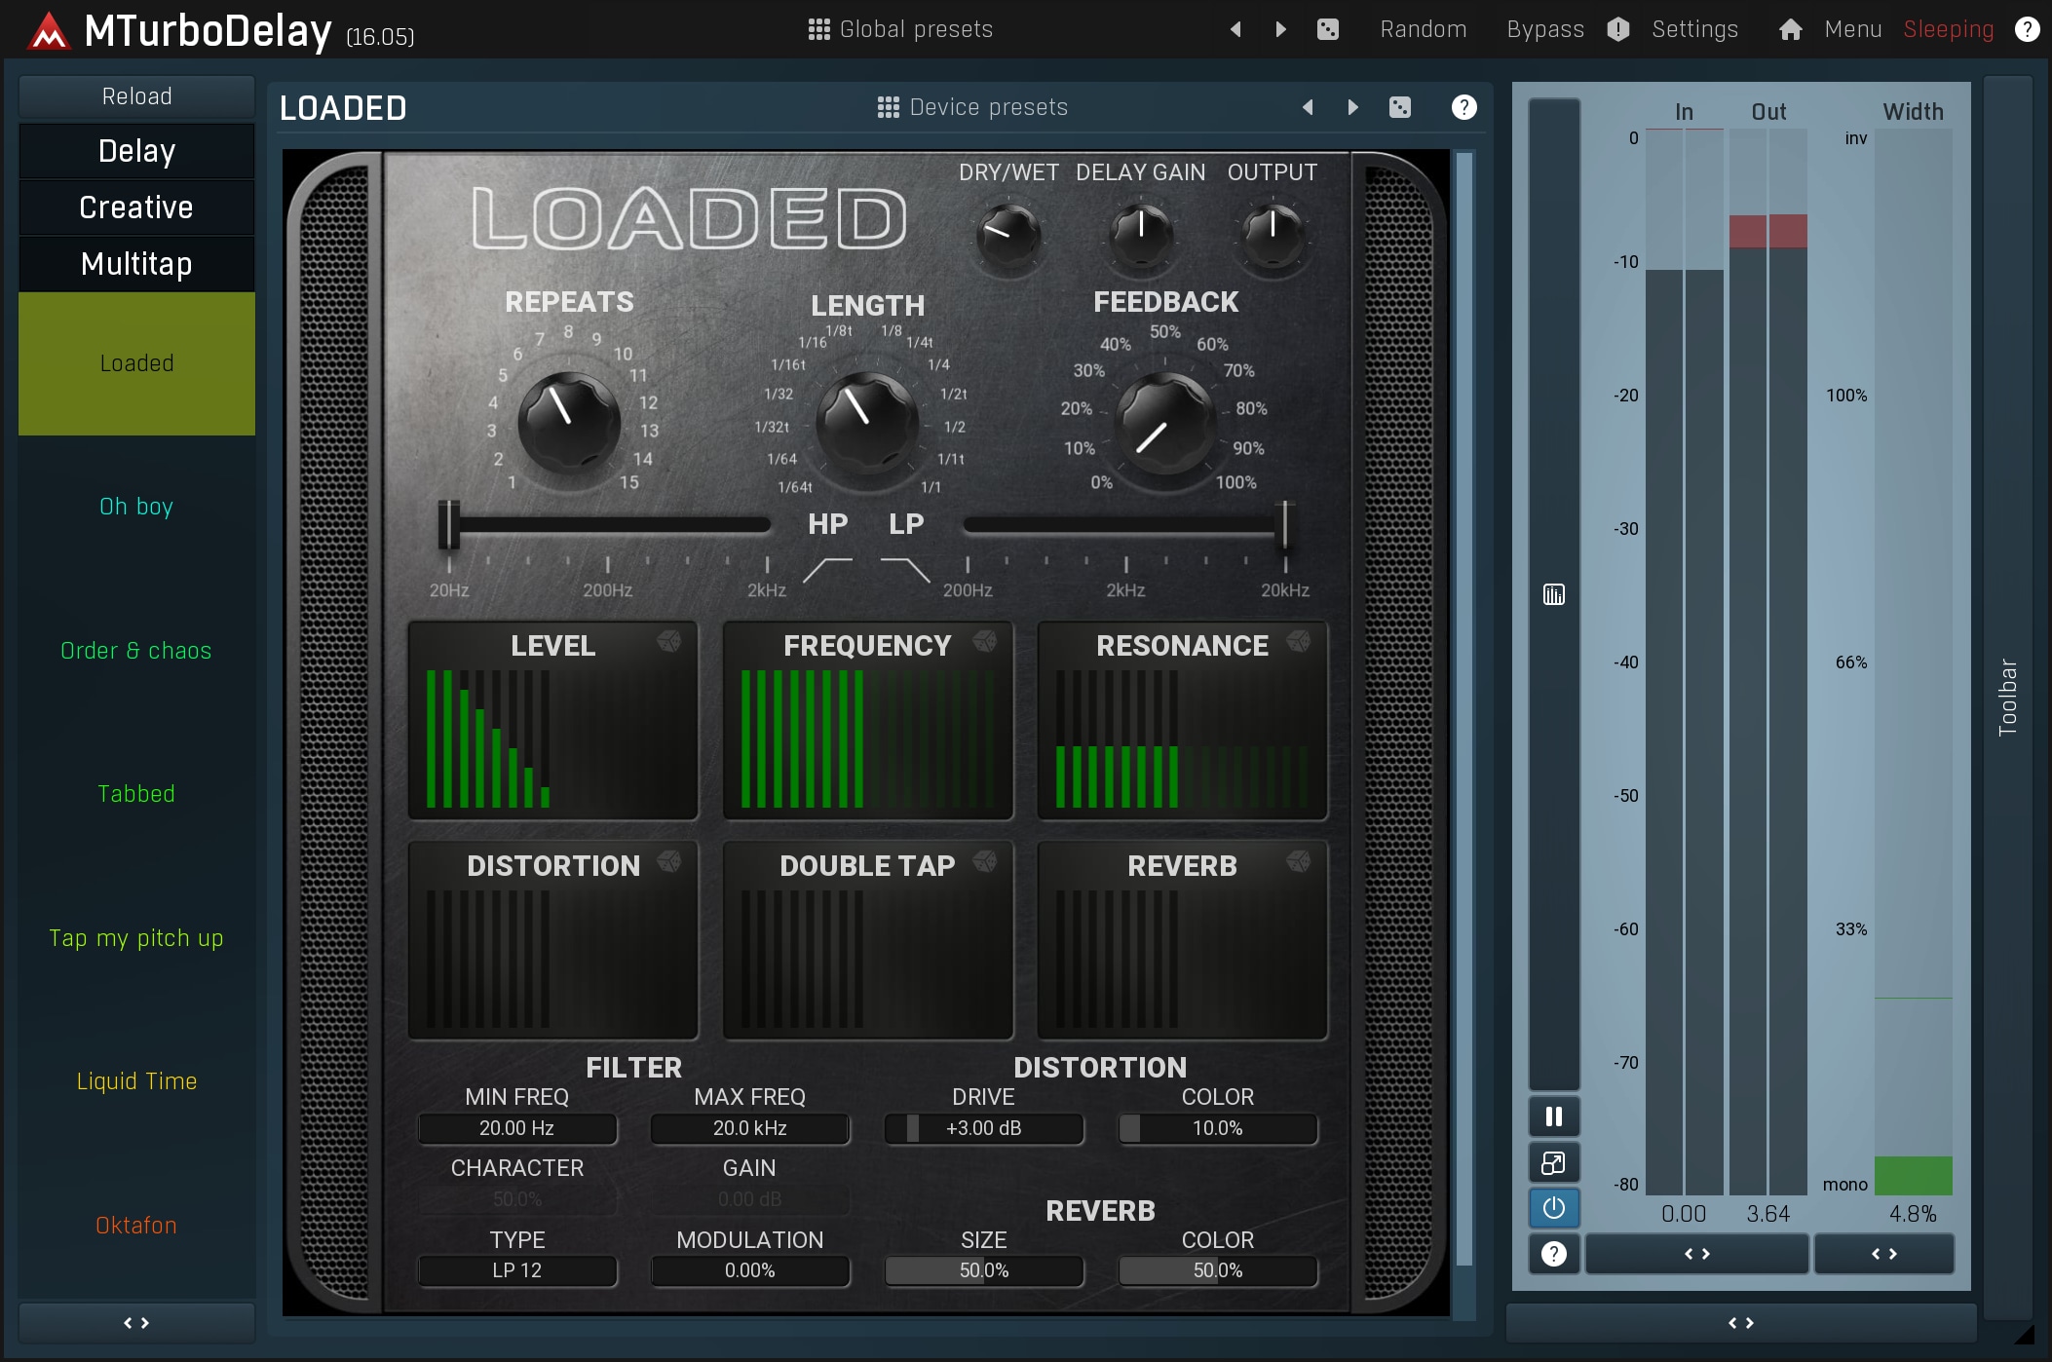Screen dimensions: 2052x1362
Task: Click the FEEDBACK knob
Action: click(1164, 422)
